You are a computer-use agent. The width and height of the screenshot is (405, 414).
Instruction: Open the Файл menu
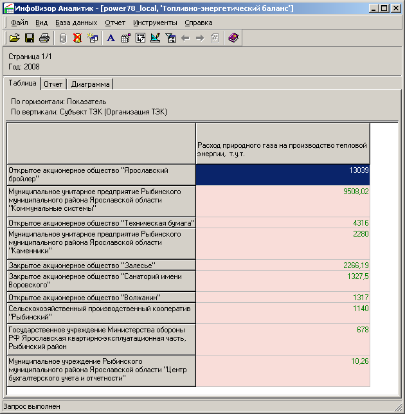[x=19, y=22]
